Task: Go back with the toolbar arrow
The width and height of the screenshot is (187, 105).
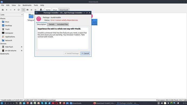Action: 7,10
